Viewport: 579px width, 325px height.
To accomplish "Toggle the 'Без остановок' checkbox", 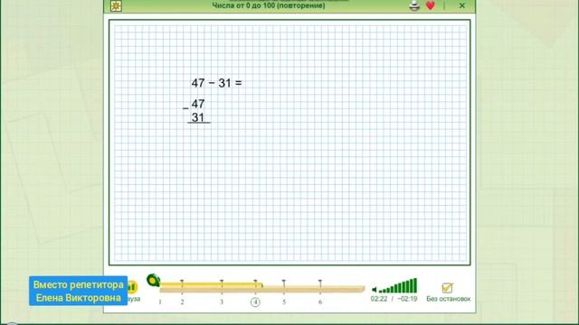I will point(447,287).
